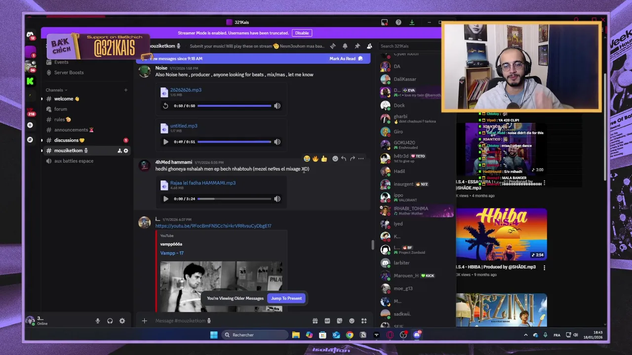Play the untitled.mp3 audio
The height and width of the screenshot is (355, 632).
(x=165, y=142)
